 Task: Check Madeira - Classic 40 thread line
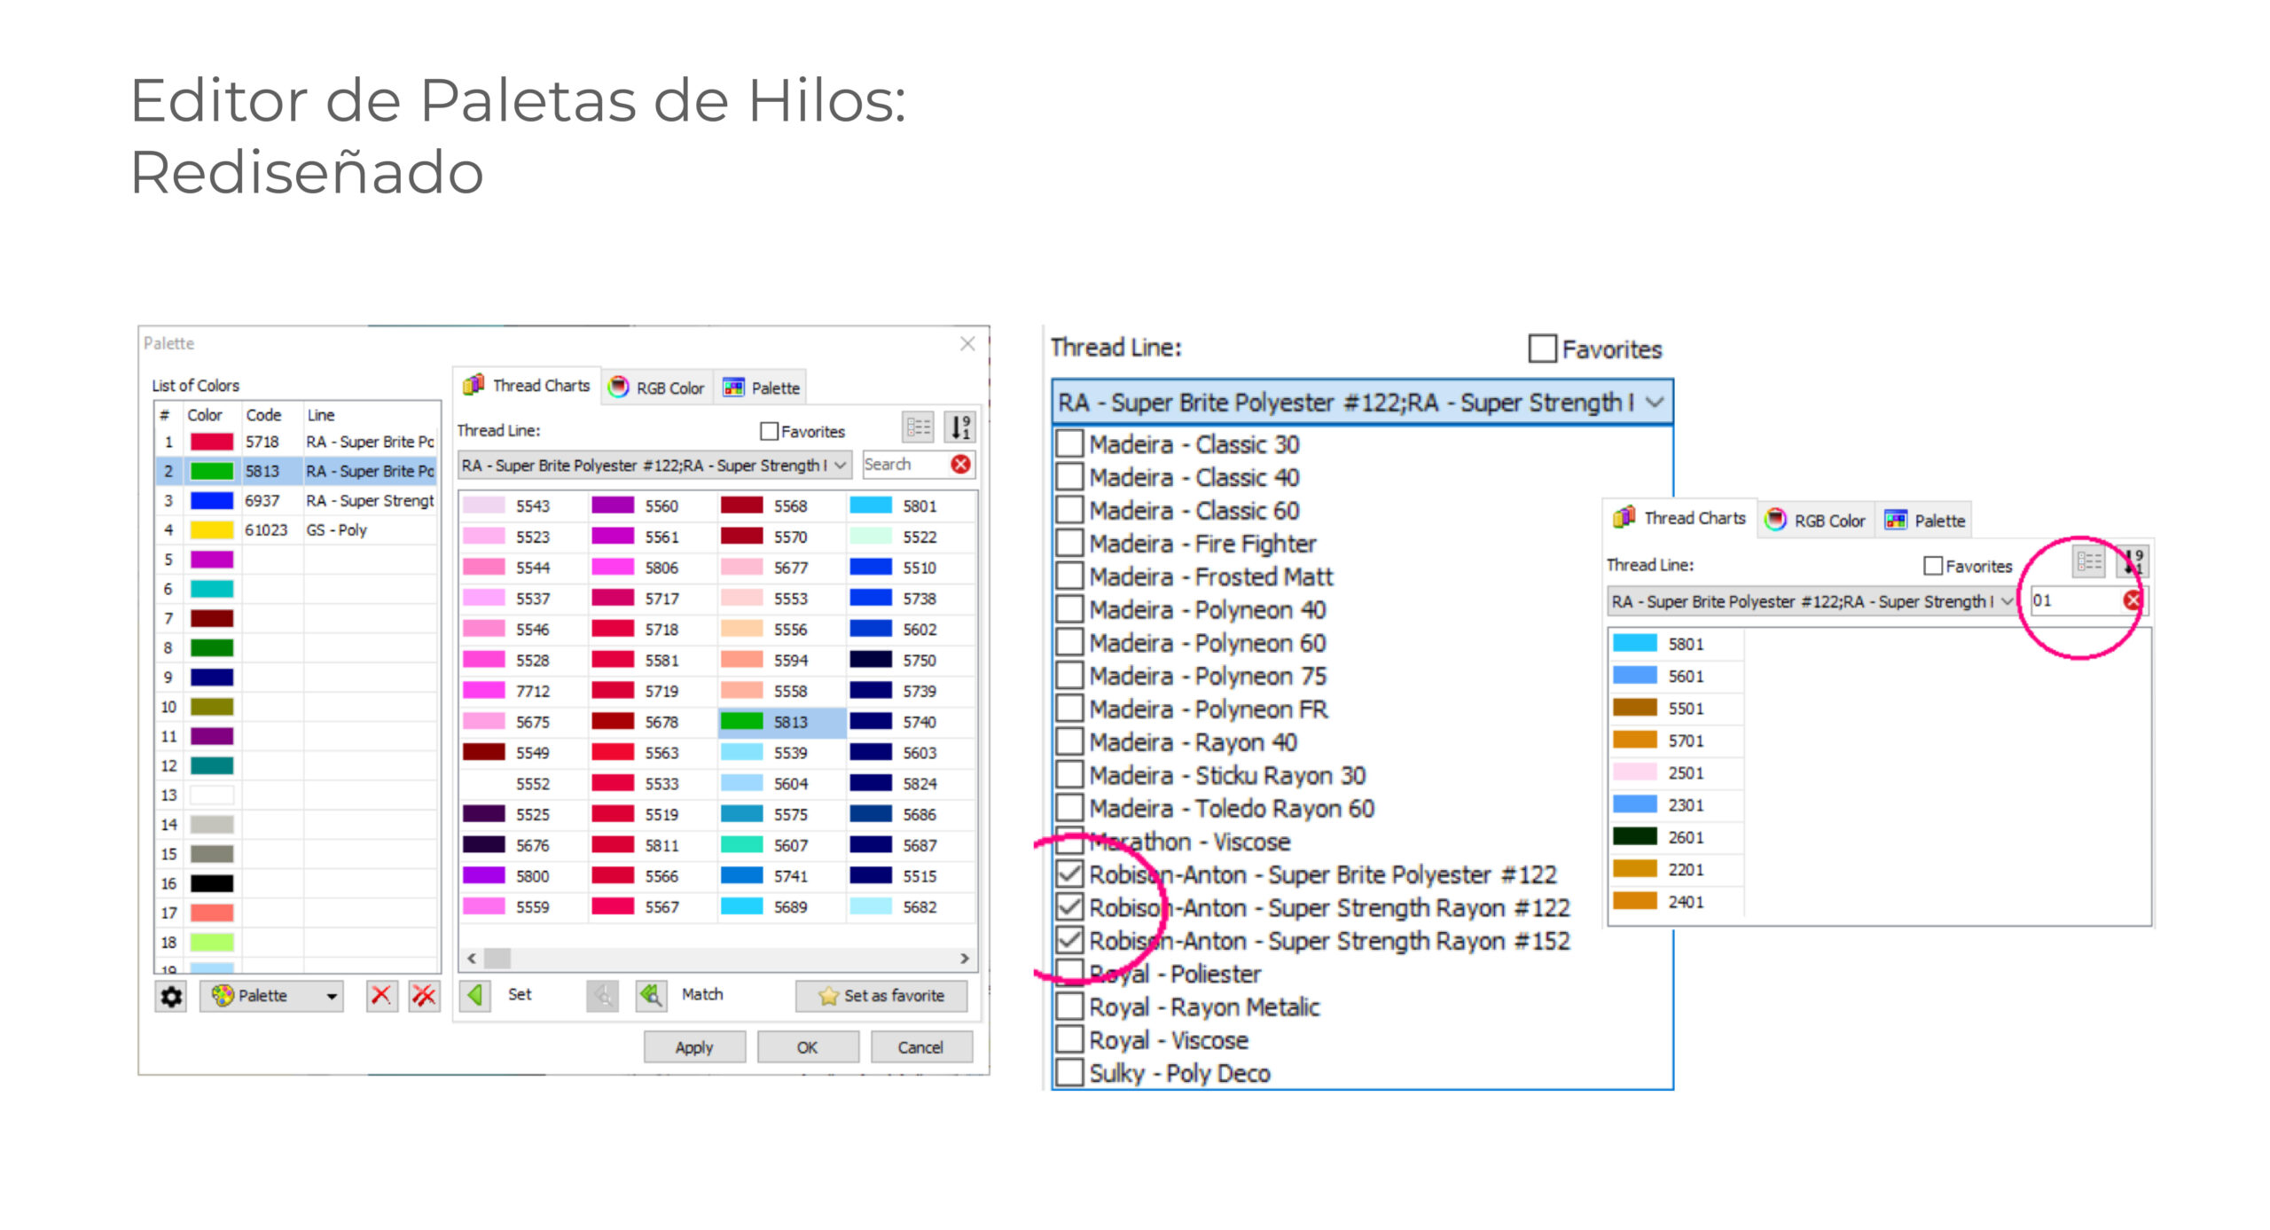(1070, 478)
